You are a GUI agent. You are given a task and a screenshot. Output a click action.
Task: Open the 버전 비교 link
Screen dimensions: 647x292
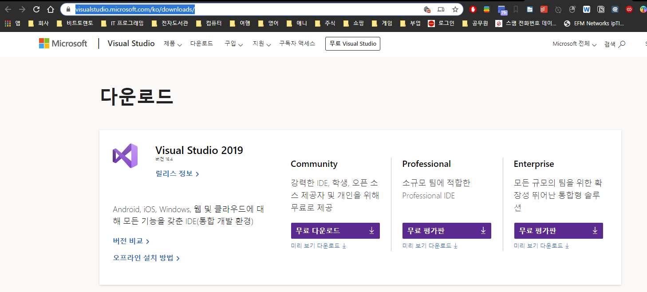click(x=131, y=241)
